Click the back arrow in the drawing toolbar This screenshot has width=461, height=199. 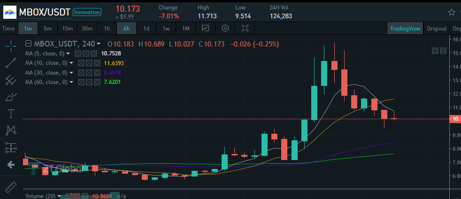point(11,165)
